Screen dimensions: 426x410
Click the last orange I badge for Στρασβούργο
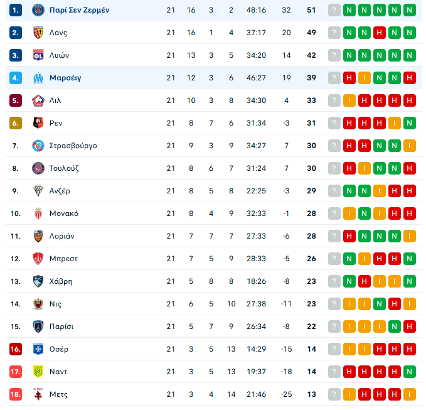click(x=410, y=146)
